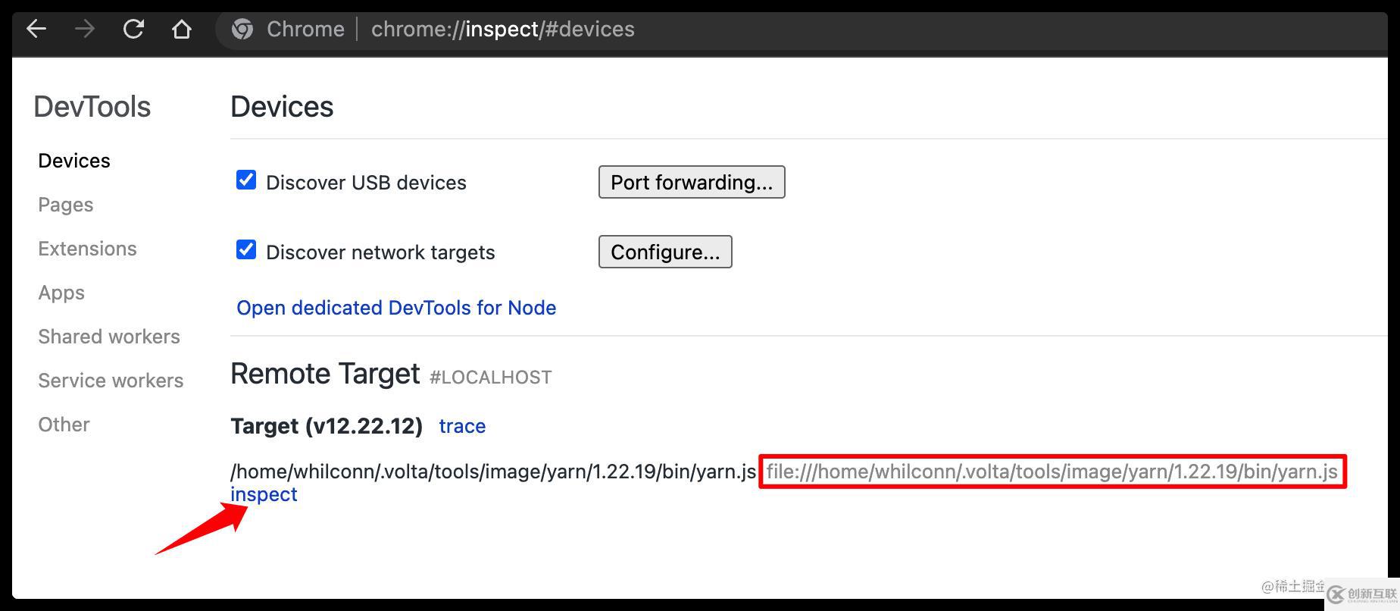
Task: Click the Target (v12.22.12) heading
Action: (327, 426)
